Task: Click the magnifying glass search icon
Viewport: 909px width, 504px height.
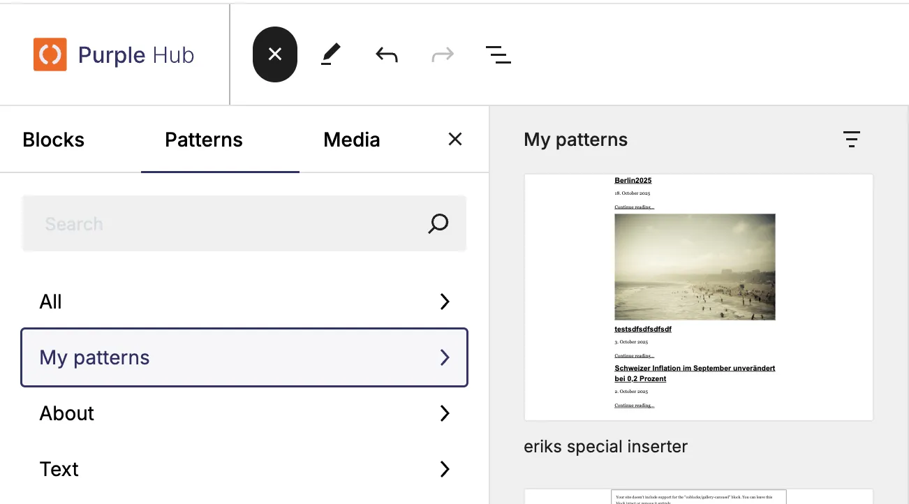Action: [x=438, y=223]
